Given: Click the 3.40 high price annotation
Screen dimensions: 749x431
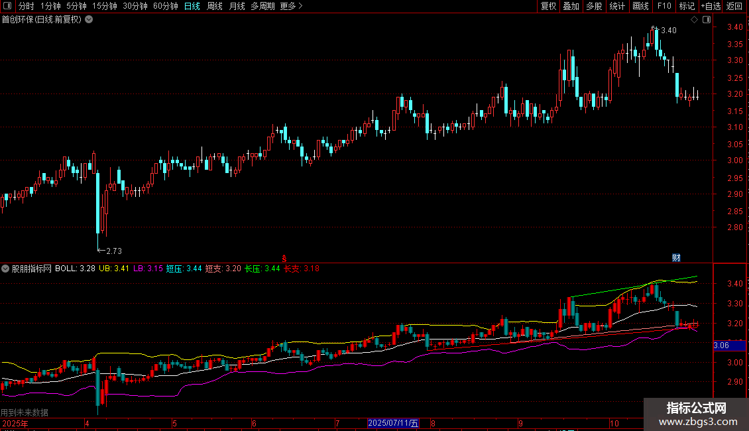Looking at the screenshot, I should (669, 30).
